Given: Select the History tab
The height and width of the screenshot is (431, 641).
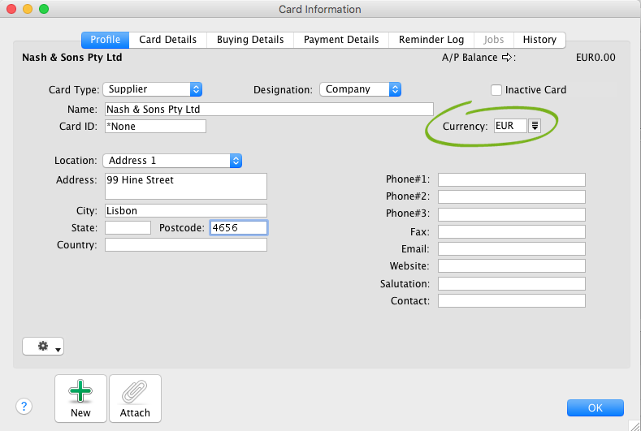Looking at the screenshot, I should click(539, 40).
